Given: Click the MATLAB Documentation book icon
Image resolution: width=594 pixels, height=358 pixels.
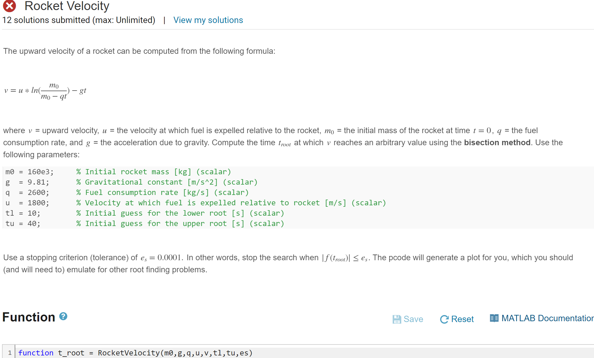Looking at the screenshot, I should tap(494, 318).
